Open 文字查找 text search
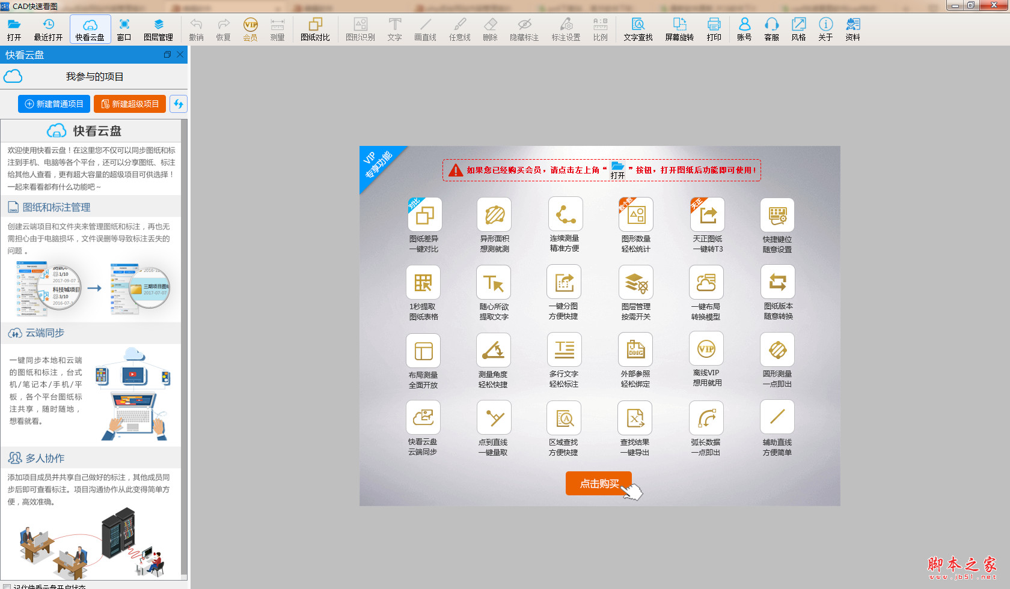The height and width of the screenshot is (589, 1010). click(x=638, y=29)
